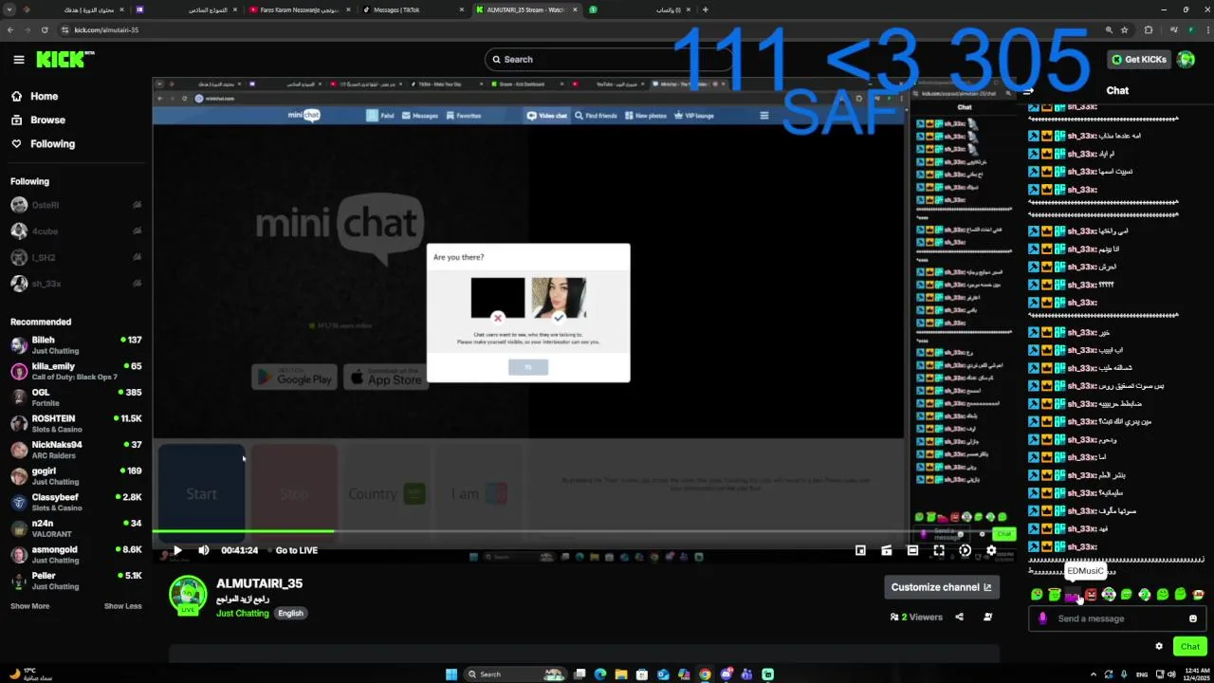Play the stream video
The width and height of the screenshot is (1214, 683).
(x=177, y=550)
